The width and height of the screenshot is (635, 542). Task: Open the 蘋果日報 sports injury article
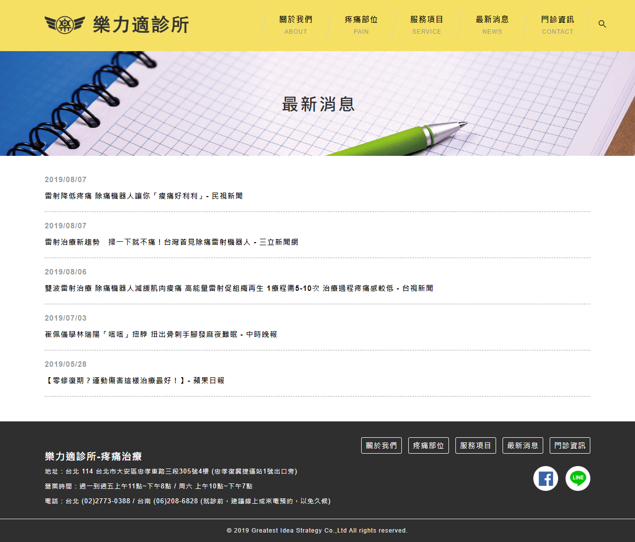[x=135, y=381]
